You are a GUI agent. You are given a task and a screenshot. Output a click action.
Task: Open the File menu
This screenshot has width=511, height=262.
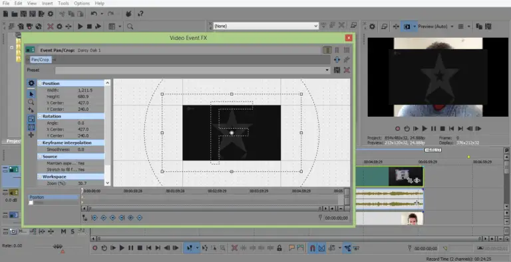coord(6,3)
